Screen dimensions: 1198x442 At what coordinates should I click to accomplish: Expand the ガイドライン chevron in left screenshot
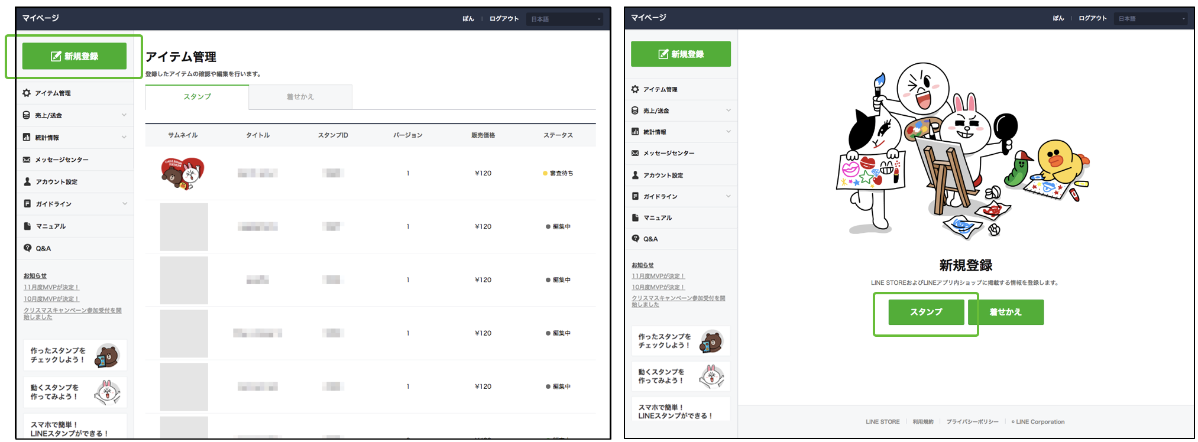(124, 204)
